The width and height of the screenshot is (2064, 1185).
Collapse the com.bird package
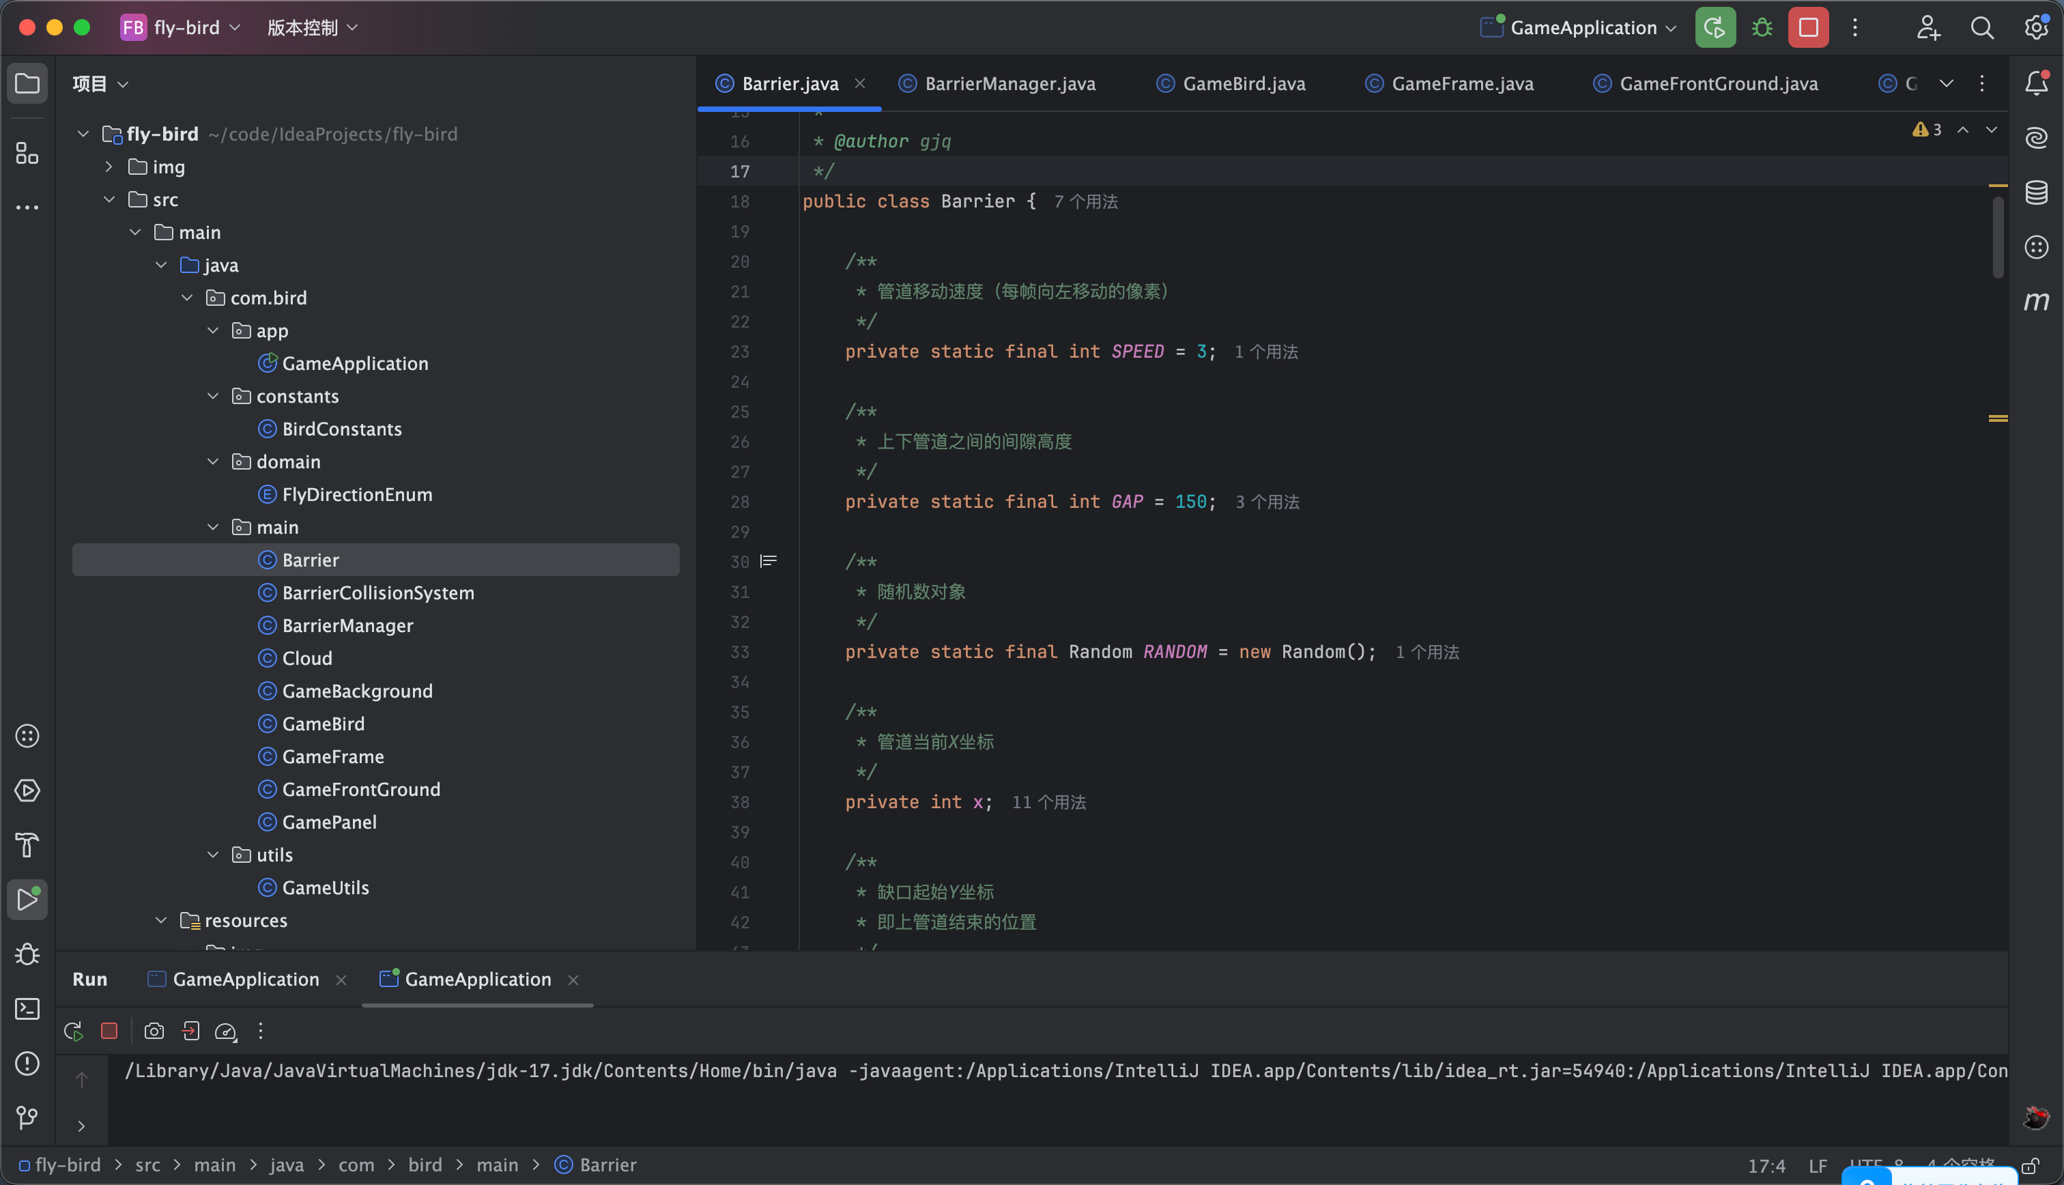pos(187,297)
